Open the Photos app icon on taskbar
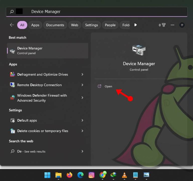 coord(147,175)
